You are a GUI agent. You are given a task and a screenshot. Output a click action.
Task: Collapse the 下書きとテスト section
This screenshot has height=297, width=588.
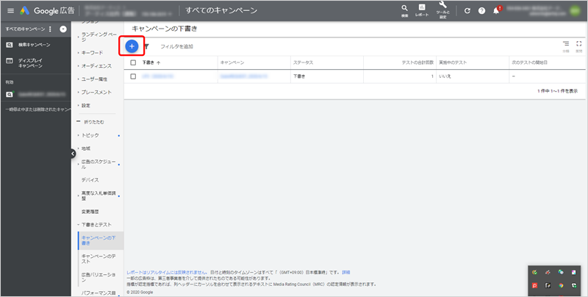pos(96,225)
